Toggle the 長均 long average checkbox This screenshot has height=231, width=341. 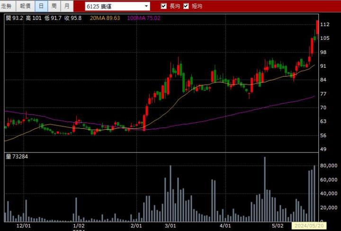164,6
